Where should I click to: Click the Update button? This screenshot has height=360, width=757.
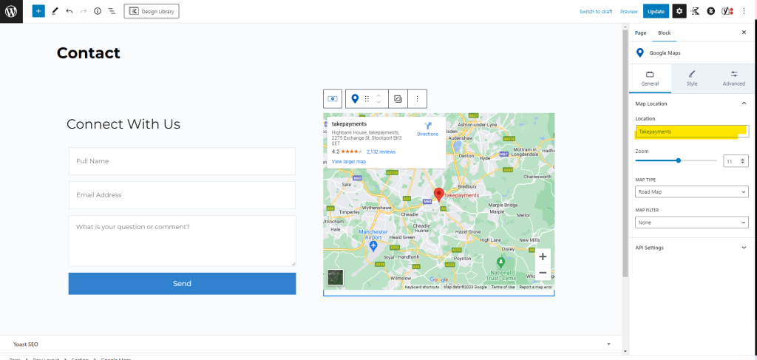pos(655,11)
